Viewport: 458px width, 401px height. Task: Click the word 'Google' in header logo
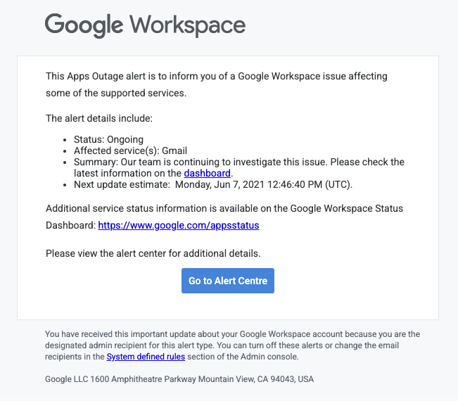pos(84,26)
